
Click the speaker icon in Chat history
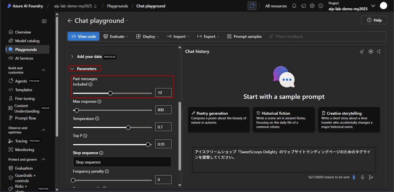pyautogui.click(x=379, y=52)
